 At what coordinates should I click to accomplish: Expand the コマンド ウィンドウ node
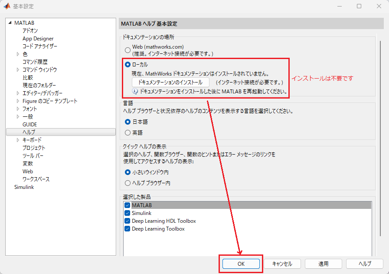pos(18,69)
